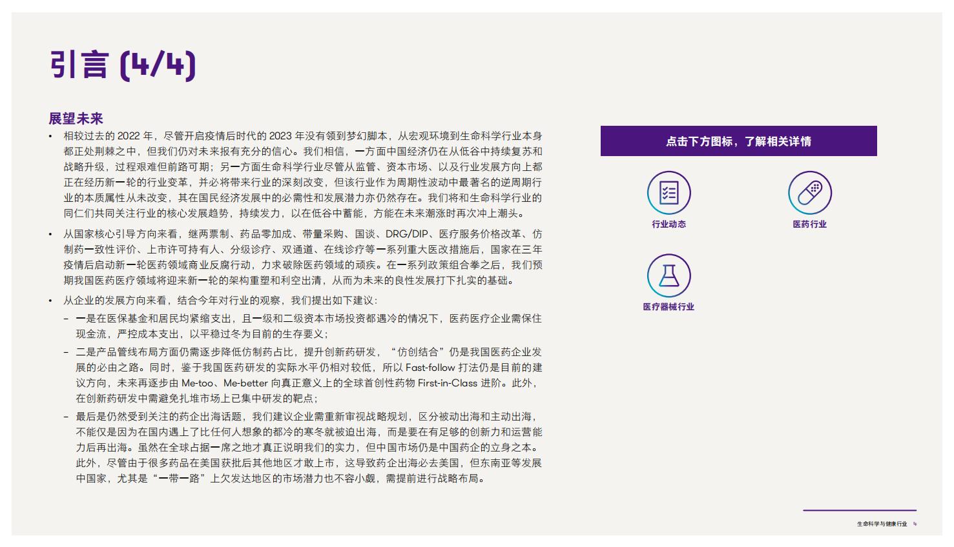Open the 行业动态 checklist icon

(669, 193)
